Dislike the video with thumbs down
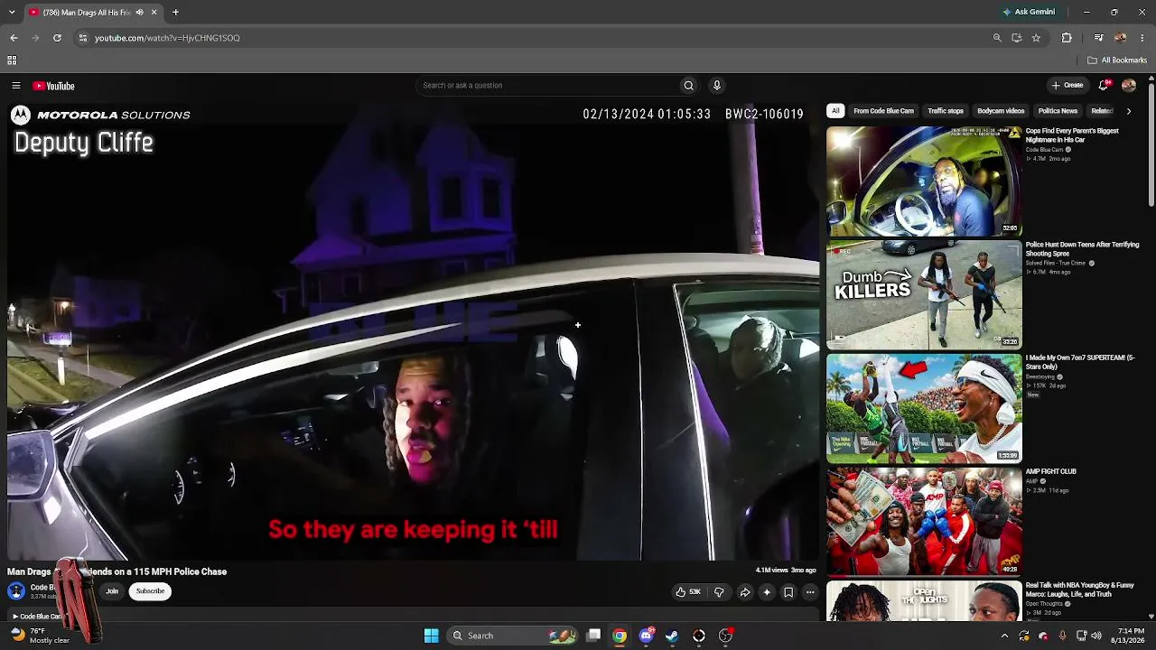This screenshot has width=1156, height=650. [x=719, y=592]
